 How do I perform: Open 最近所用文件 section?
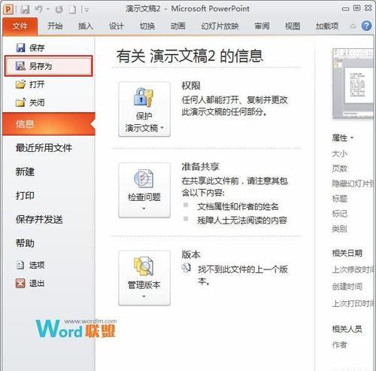(x=44, y=147)
